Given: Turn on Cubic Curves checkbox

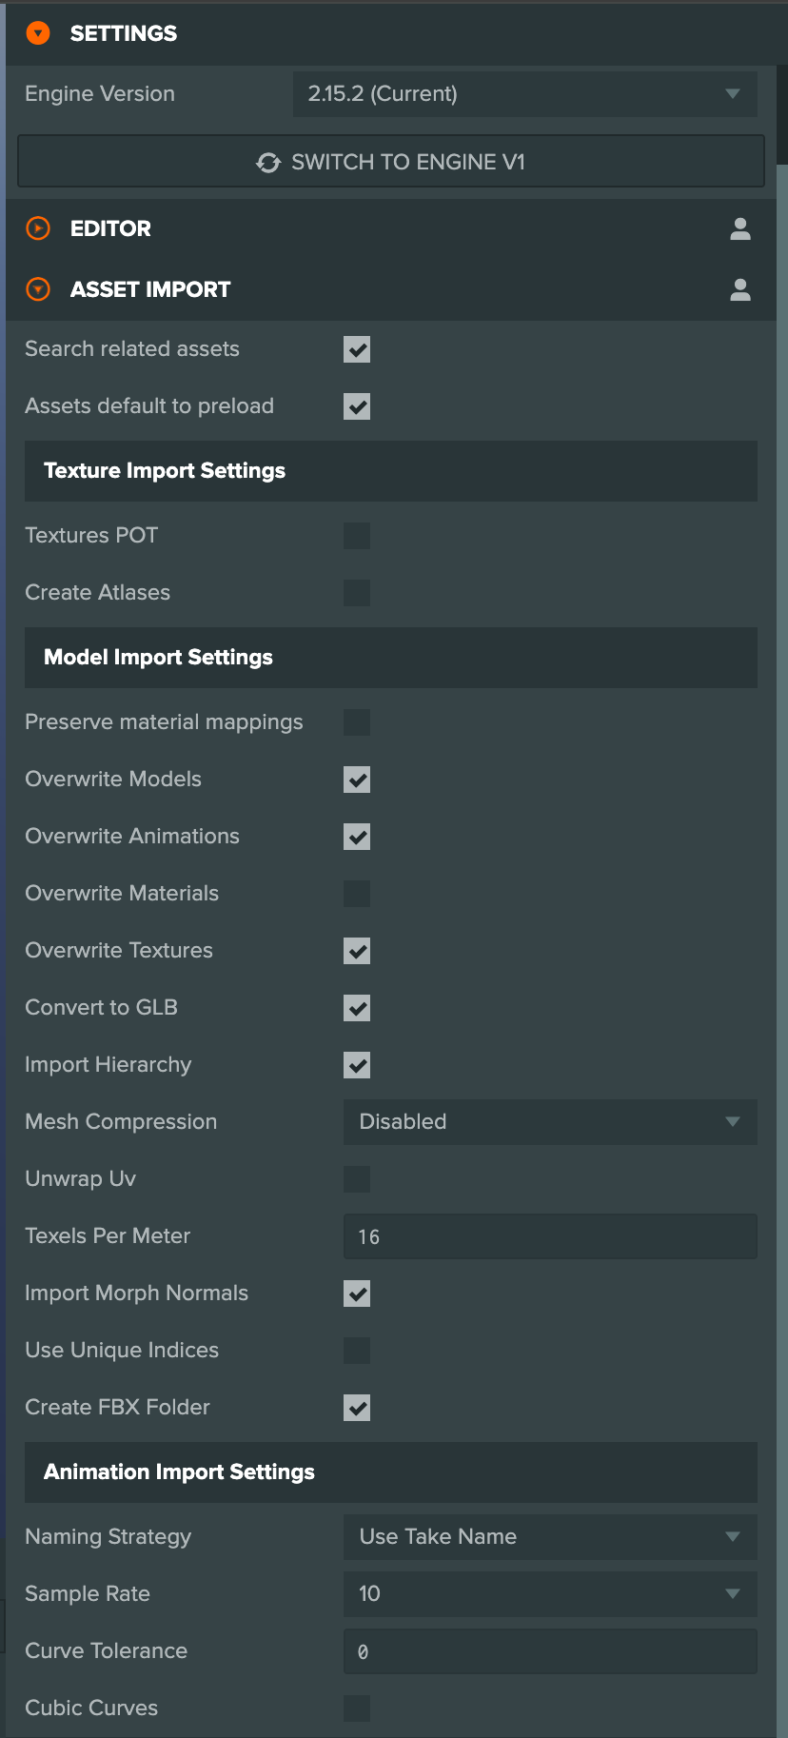Looking at the screenshot, I should [357, 1708].
